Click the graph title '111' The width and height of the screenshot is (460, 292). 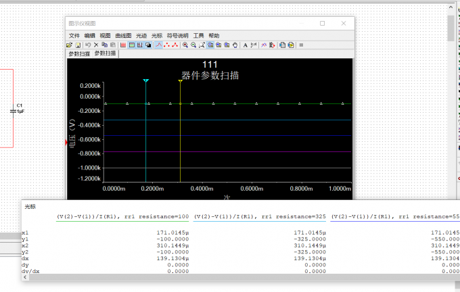pyautogui.click(x=210, y=64)
